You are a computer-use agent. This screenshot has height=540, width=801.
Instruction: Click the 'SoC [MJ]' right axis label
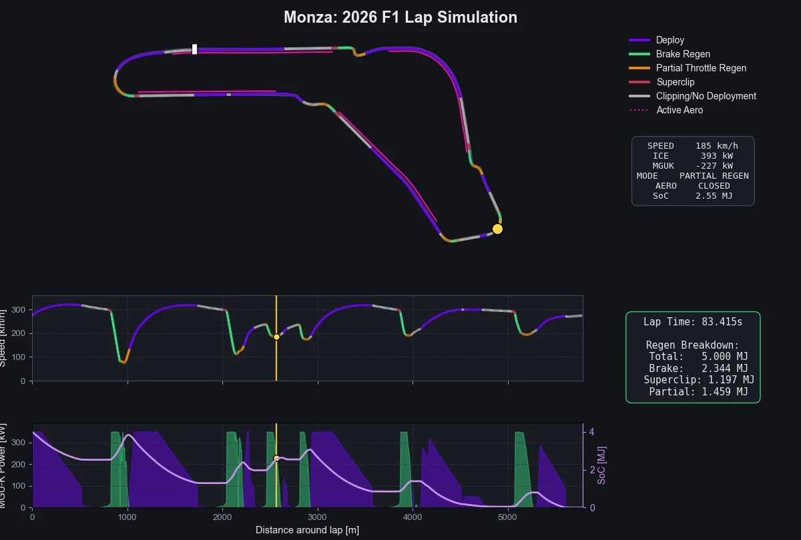602,465
